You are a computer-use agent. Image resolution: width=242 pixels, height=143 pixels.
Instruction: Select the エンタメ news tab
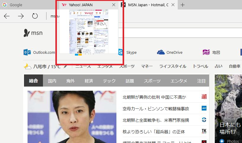pos(179,81)
